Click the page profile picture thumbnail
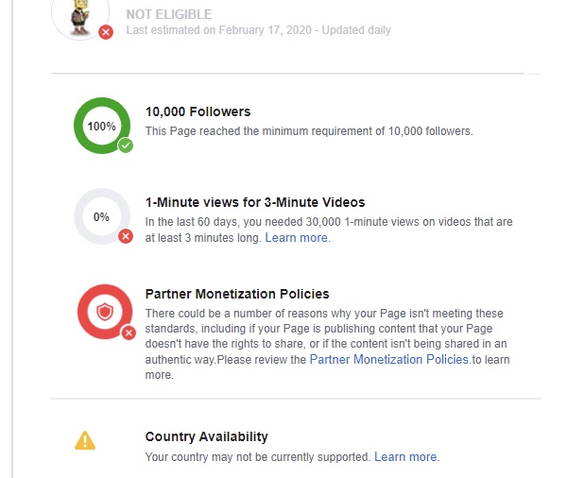Image resolution: width=585 pixels, height=478 pixels. 80,15
